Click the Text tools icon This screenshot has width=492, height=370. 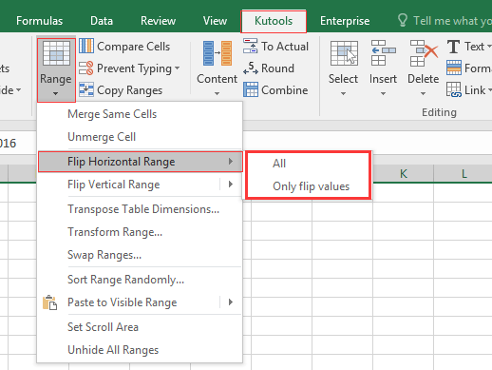tap(453, 47)
